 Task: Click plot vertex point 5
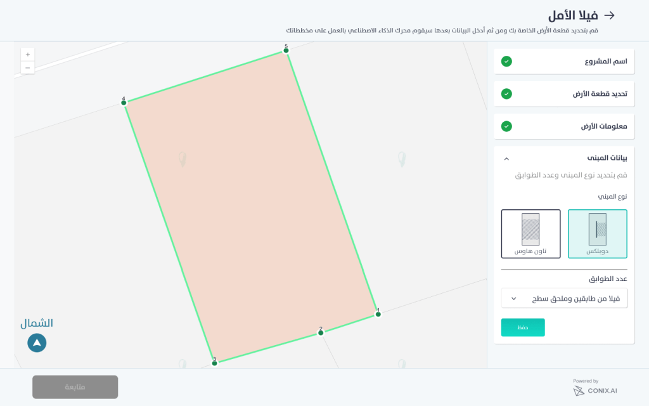click(286, 51)
